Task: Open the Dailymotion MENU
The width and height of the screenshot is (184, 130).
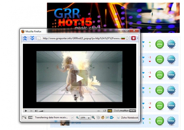Action: coord(133,111)
